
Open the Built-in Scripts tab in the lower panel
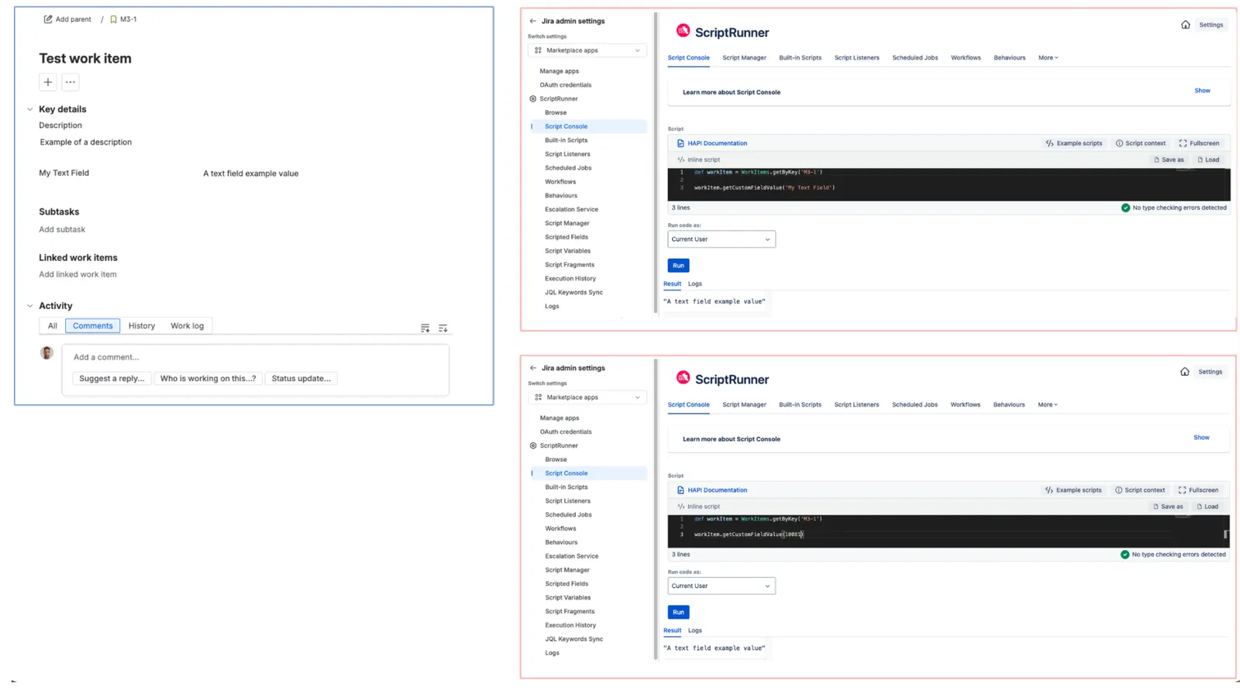(800, 405)
